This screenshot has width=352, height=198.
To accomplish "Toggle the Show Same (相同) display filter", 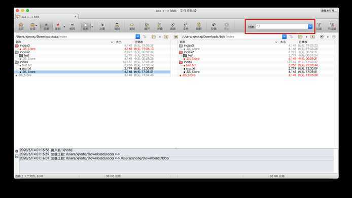I will pos(72,26).
